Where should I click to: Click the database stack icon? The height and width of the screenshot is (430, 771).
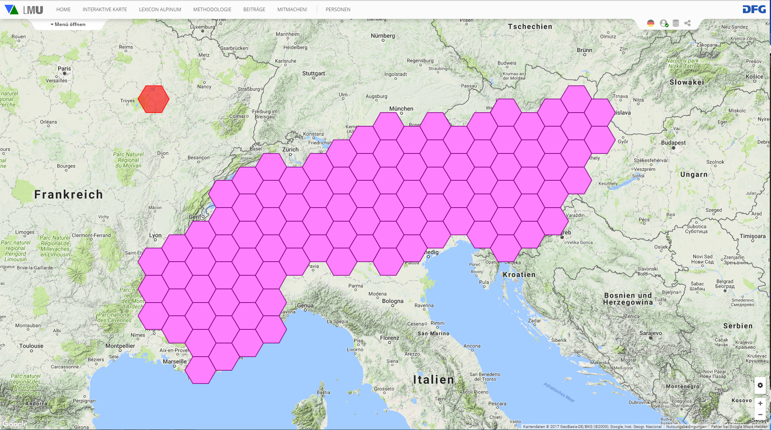coord(676,23)
